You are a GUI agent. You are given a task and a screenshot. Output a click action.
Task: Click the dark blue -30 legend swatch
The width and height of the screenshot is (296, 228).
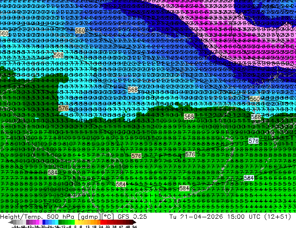pos(44,222)
